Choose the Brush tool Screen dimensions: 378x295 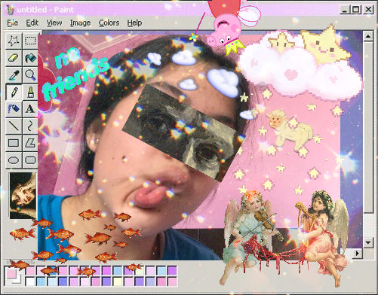click(30, 92)
